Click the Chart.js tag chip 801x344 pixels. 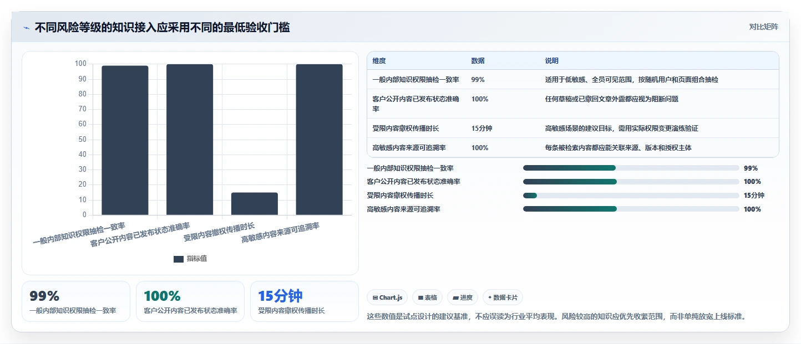[387, 297]
